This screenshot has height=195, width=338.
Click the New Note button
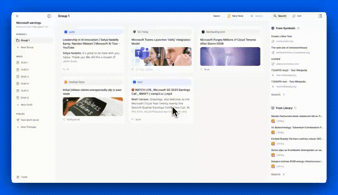[x=235, y=16]
